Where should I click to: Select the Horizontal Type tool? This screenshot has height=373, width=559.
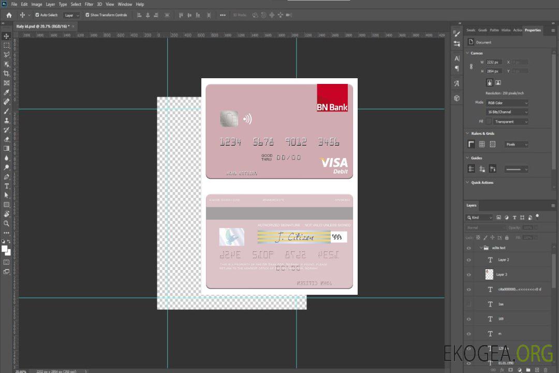[6, 186]
